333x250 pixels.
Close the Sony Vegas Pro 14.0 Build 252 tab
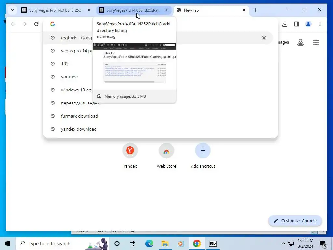89,10
